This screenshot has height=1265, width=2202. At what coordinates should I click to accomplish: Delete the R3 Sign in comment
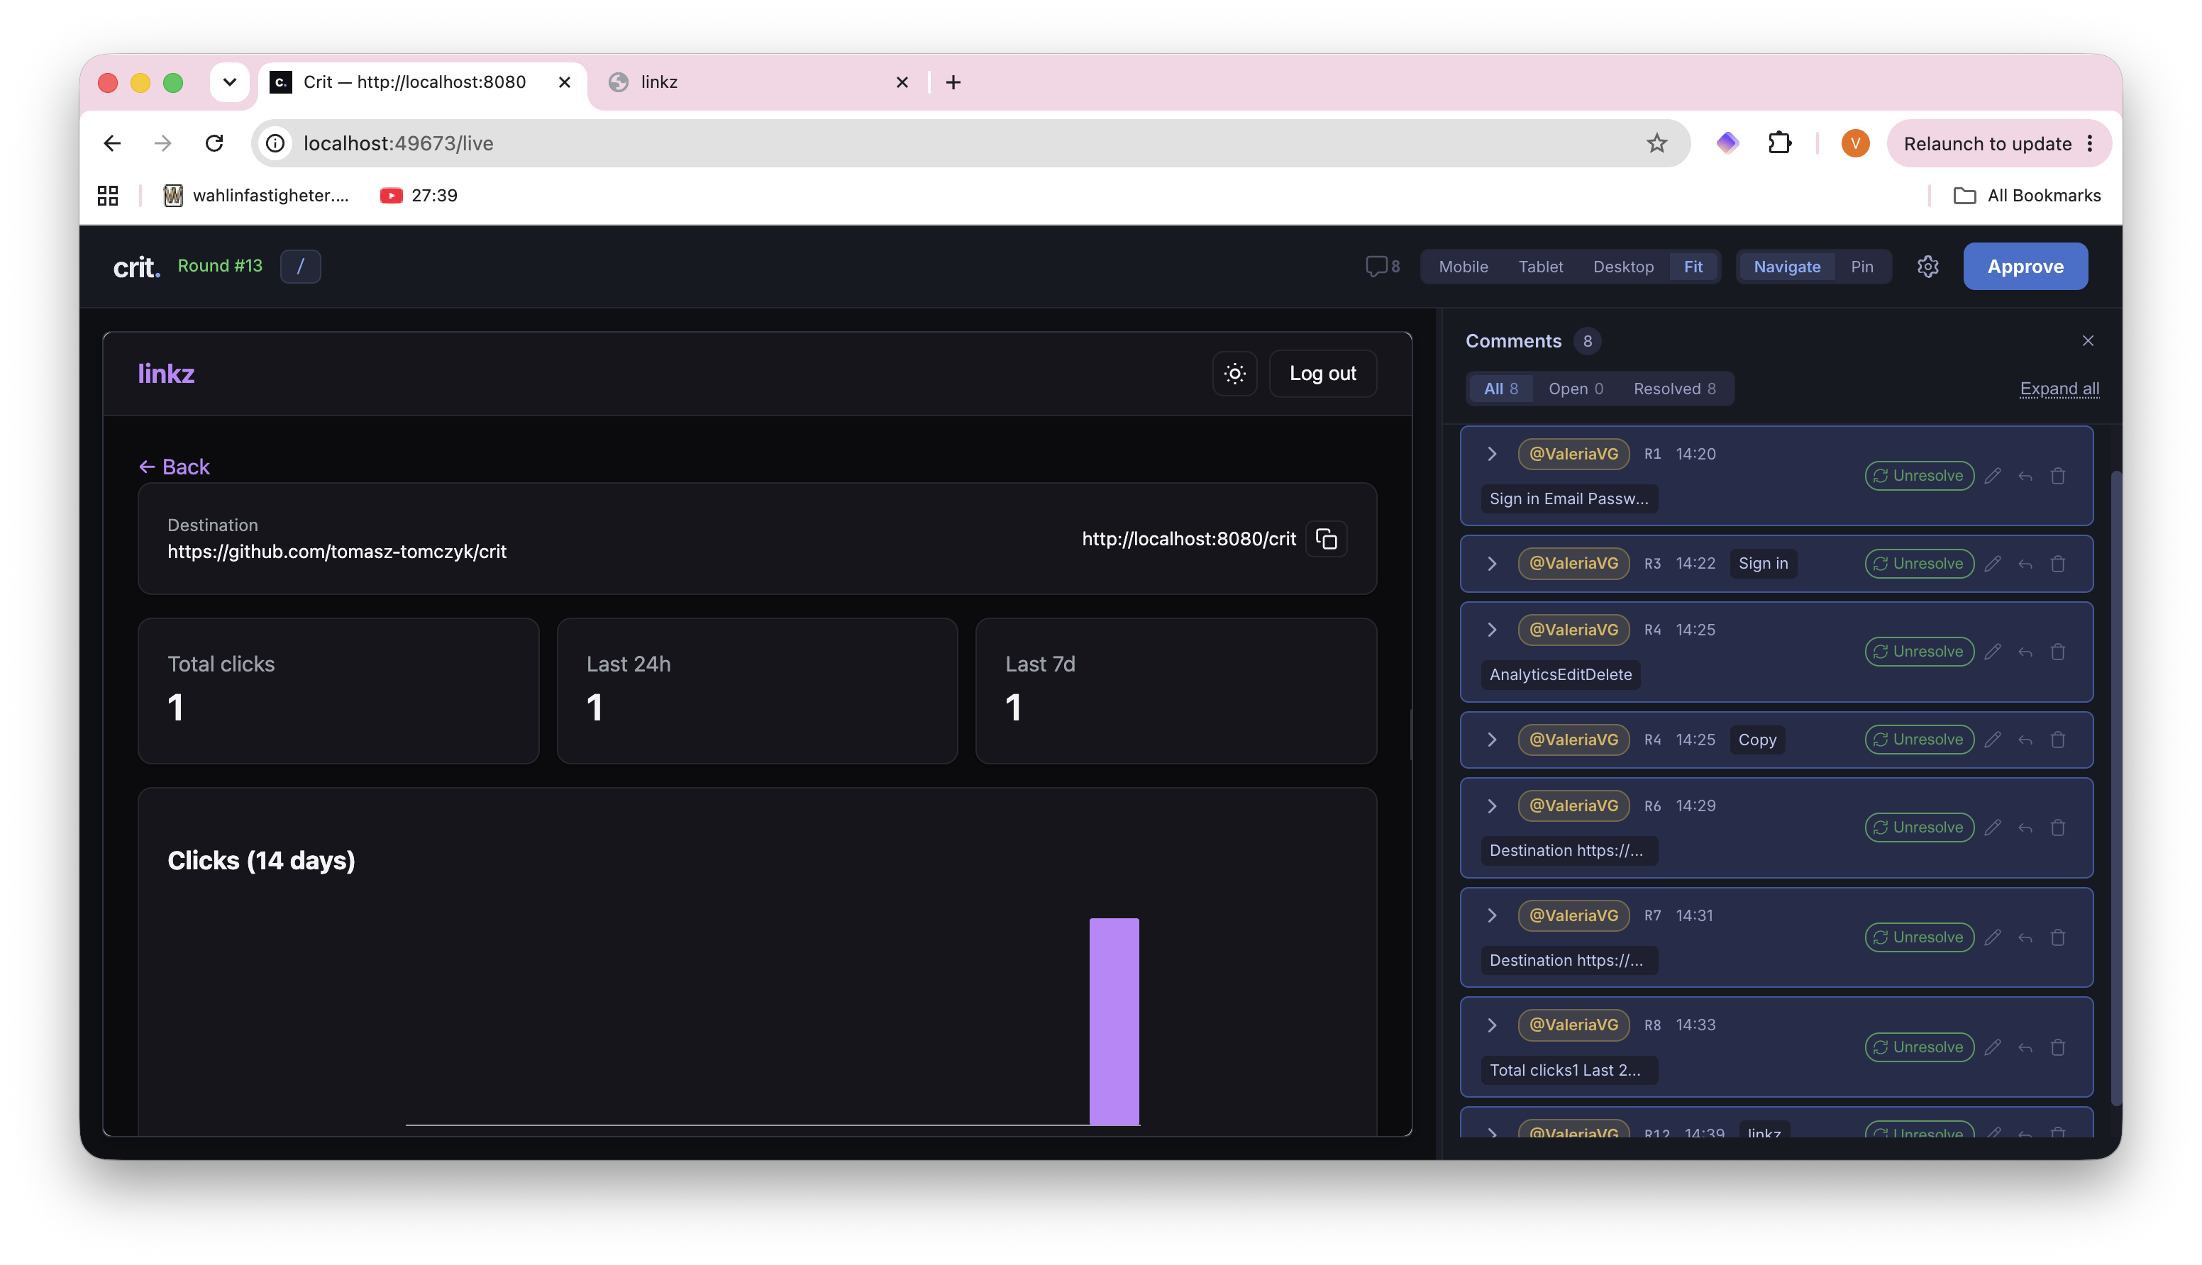point(2058,564)
